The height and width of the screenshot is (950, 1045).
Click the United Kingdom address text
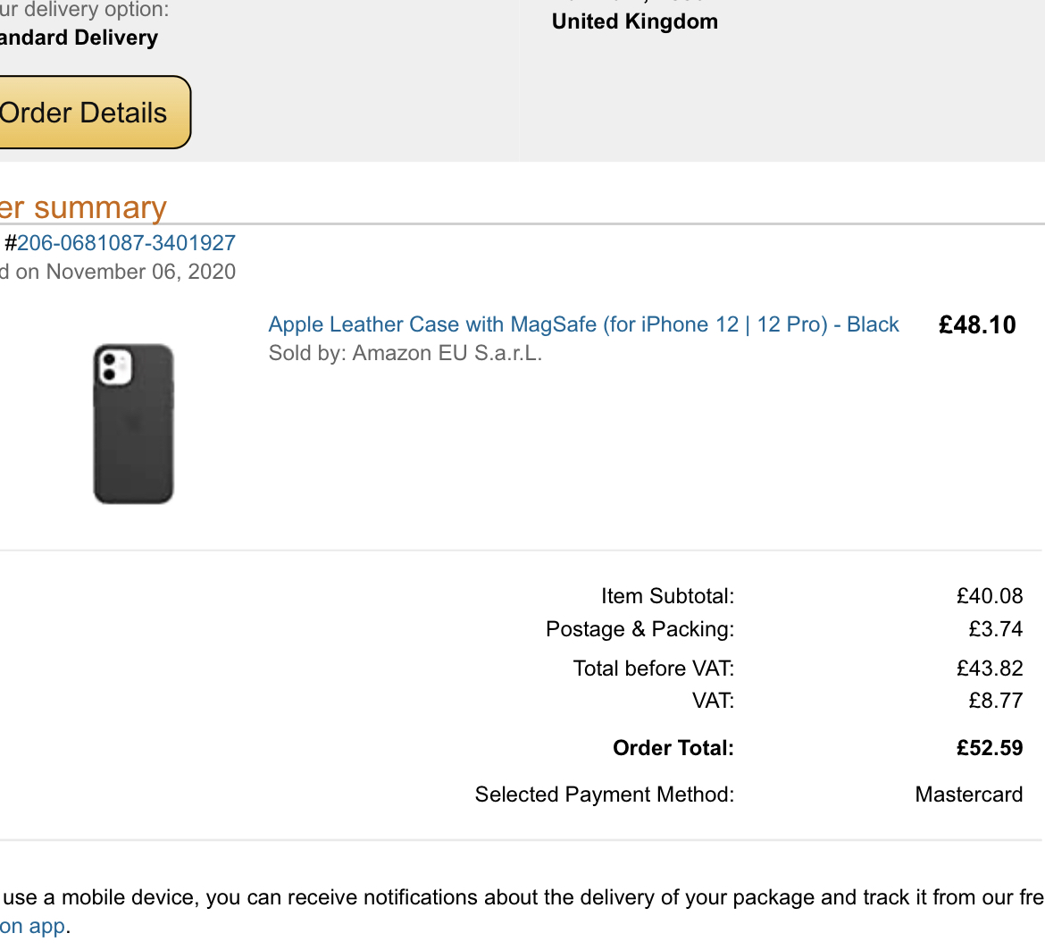(634, 21)
